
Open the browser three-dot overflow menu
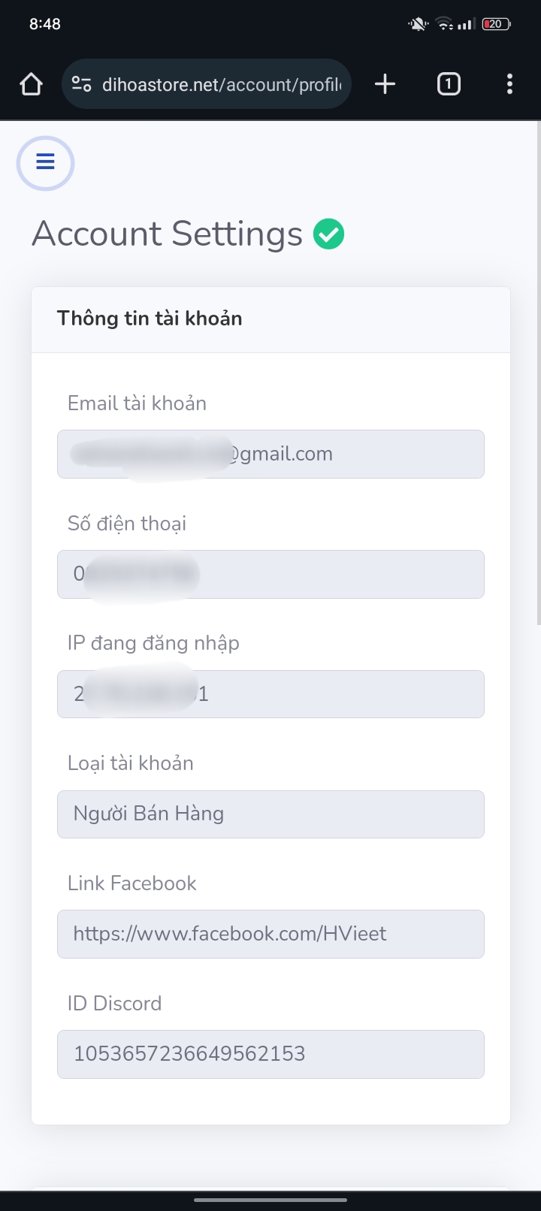point(509,84)
